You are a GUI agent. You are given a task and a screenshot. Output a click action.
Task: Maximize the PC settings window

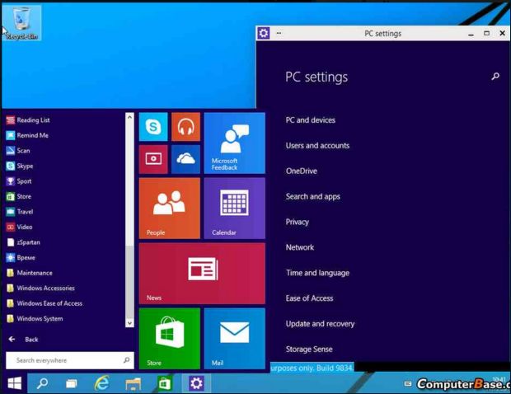(x=486, y=33)
